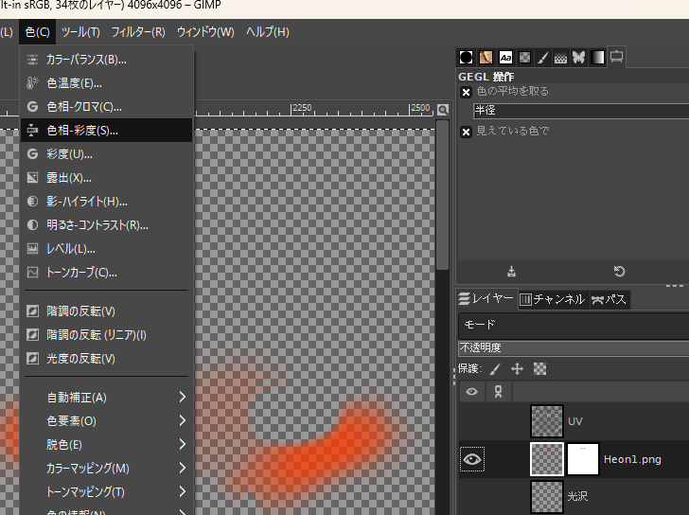Select the white layer mask of Heon1.png
The width and height of the screenshot is (689, 515).
point(583,459)
